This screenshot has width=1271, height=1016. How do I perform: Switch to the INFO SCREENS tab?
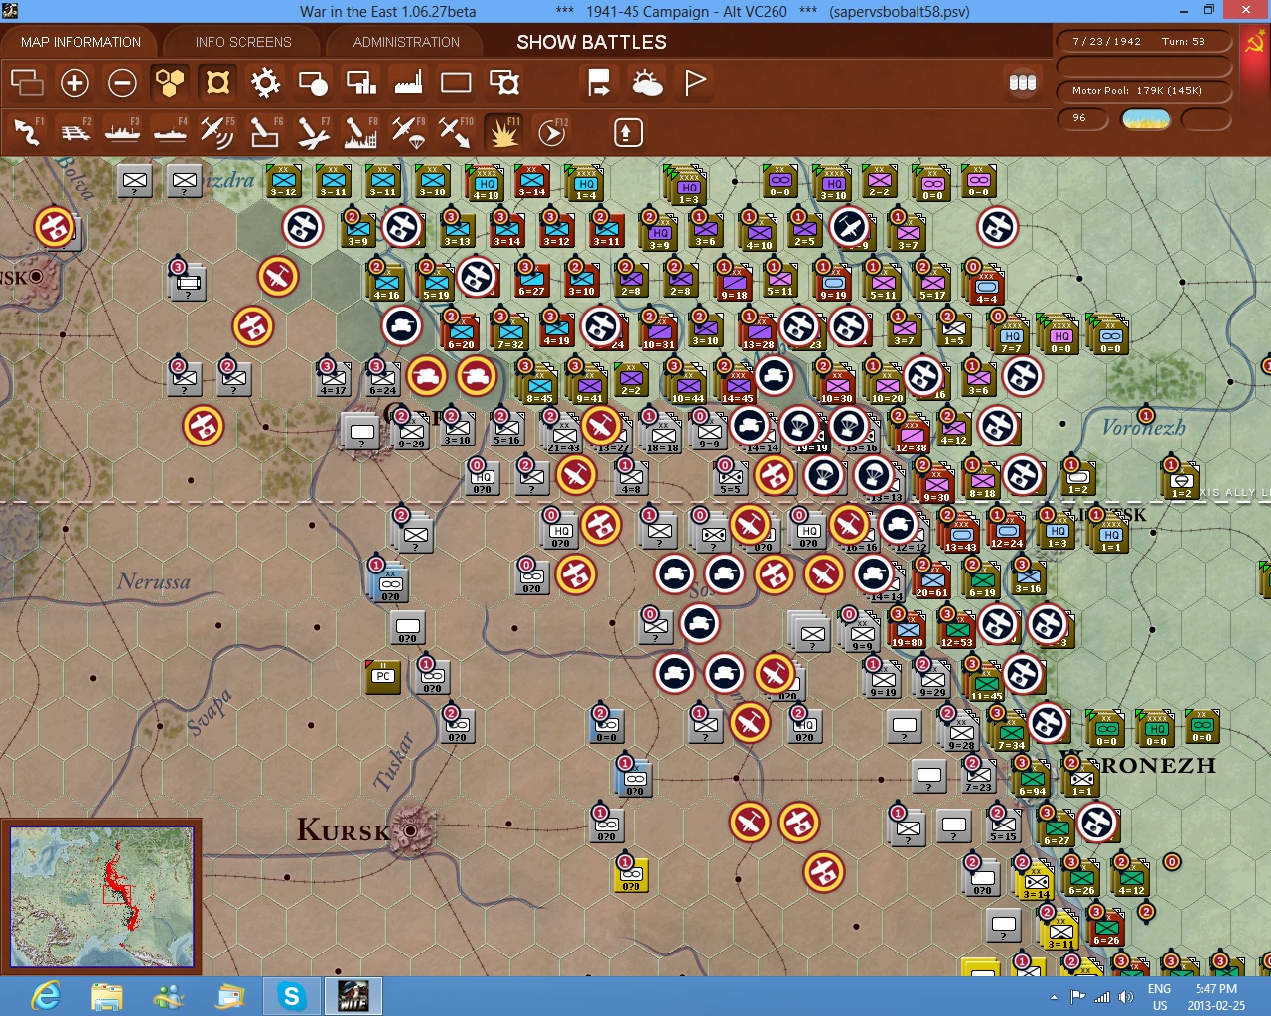click(x=243, y=42)
